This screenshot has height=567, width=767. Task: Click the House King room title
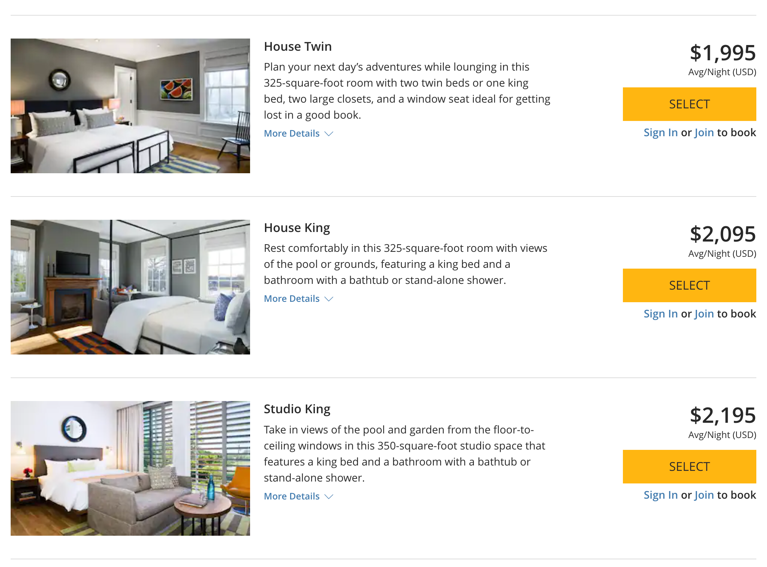click(x=297, y=227)
